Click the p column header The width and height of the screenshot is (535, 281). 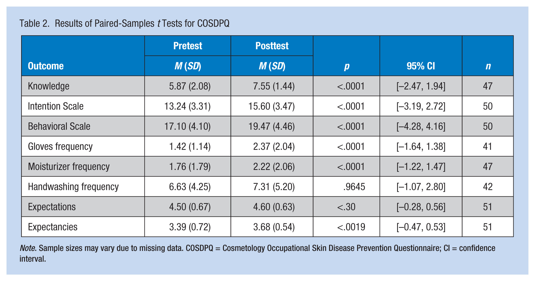(x=347, y=66)
